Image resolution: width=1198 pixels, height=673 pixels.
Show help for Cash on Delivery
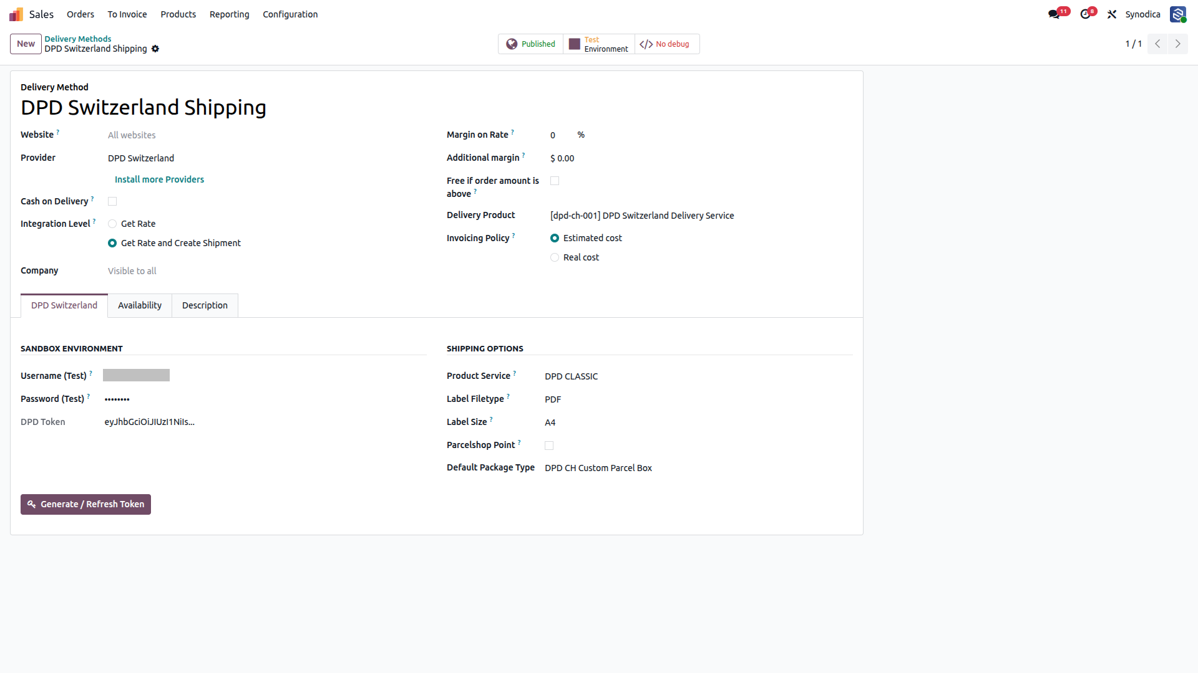click(92, 199)
